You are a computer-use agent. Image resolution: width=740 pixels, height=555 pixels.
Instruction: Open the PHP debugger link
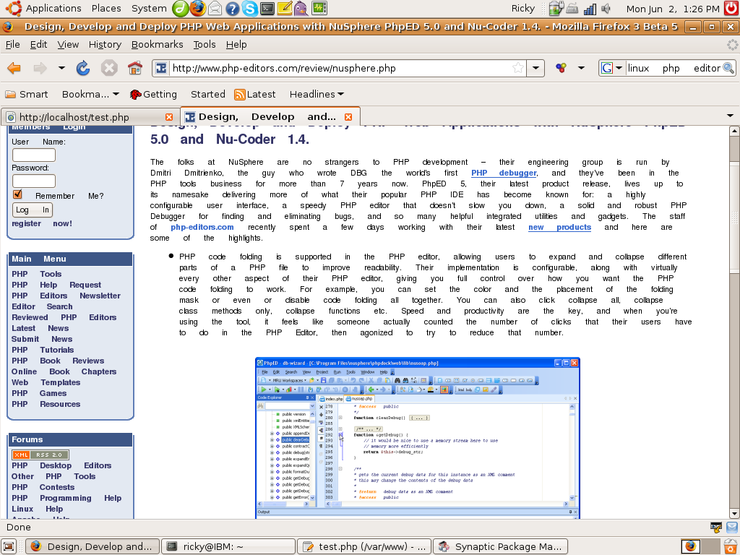504,173
